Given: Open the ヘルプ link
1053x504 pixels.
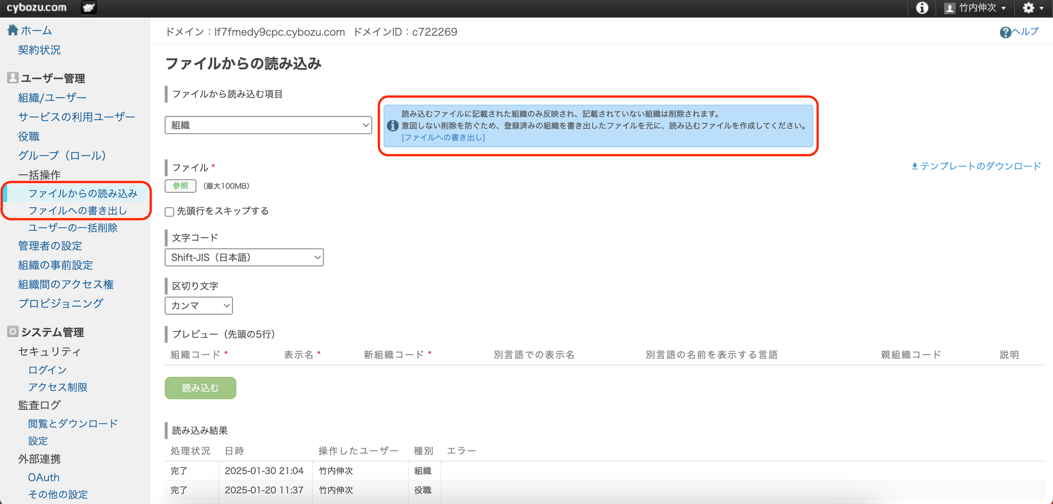Looking at the screenshot, I should [1025, 32].
